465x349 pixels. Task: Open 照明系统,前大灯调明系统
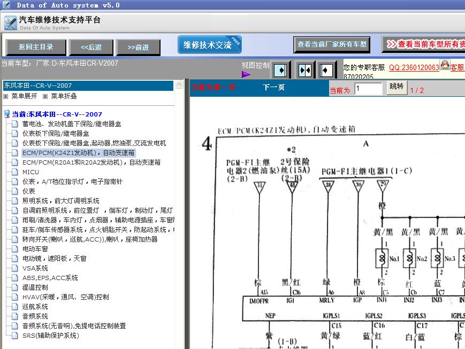click(x=61, y=201)
